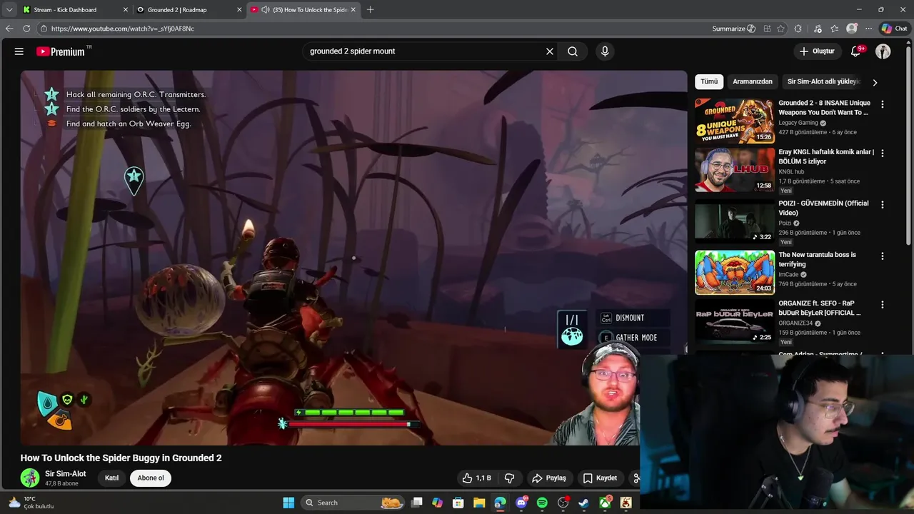Viewport: 914px width, 514px height.
Task: Open the Windows Start menu
Action: pyautogui.click(x=288, y=503)
